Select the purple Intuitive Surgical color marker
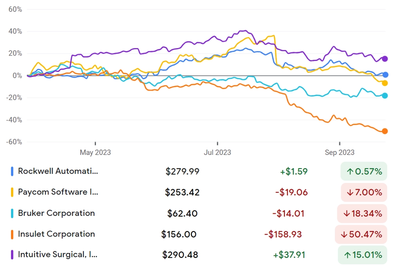Screen dimensions: 394x267 coord(12,254)
